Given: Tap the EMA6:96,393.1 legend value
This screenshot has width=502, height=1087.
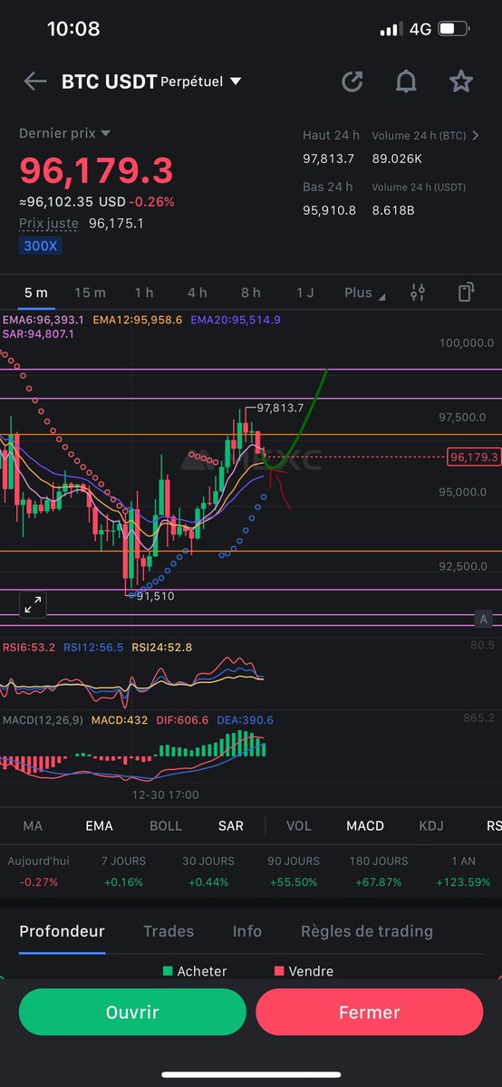Looking at the screenshot, I should coord(43,320).
